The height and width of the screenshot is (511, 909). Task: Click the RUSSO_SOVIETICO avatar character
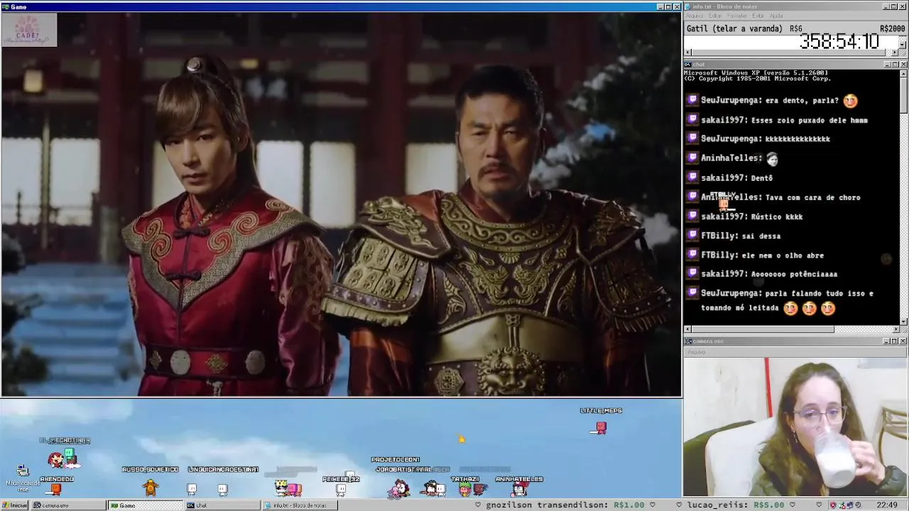tap(151, 487)
